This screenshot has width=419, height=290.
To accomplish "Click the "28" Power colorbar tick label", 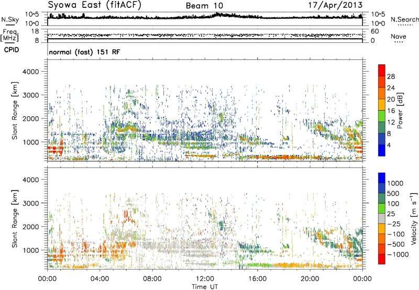I will 391,76.
